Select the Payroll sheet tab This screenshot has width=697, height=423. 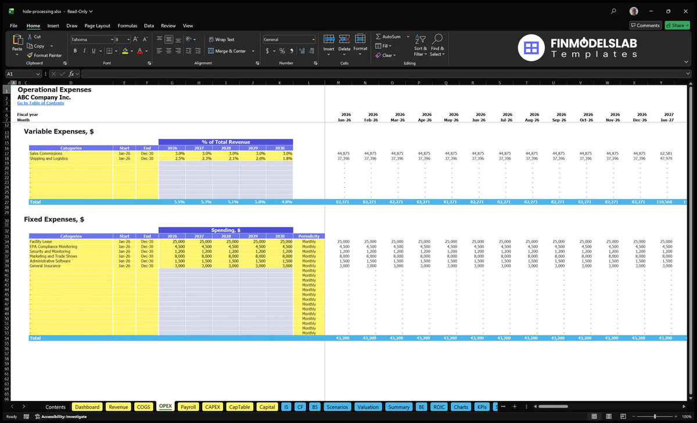click(x=188, y=407)
